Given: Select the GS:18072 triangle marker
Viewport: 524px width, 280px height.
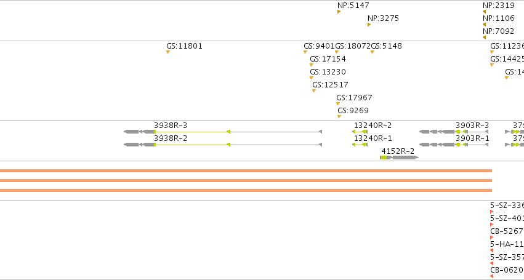Looking at the screenshot, I should (x=337, y=52).
